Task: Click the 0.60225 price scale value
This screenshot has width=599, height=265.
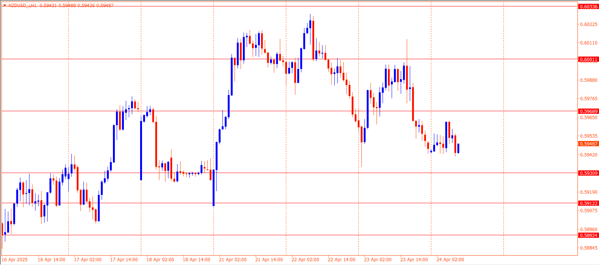Action: pyautogui.click(x=589, y=25)
